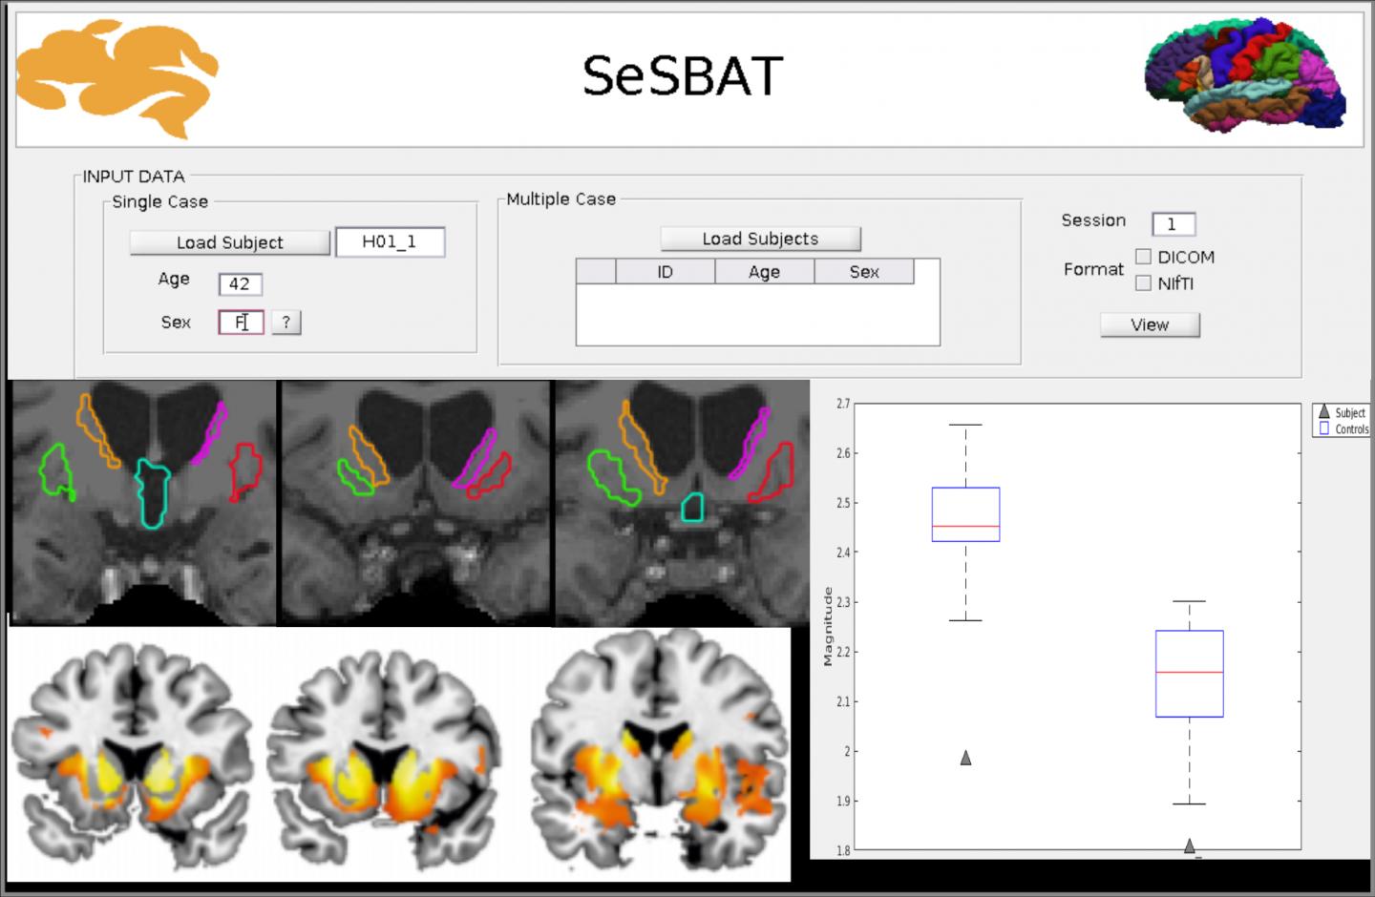Select the first segmented MRI slice image
Image resolution: width=1375 pixels, height=897 pixels.
point(143,502)
